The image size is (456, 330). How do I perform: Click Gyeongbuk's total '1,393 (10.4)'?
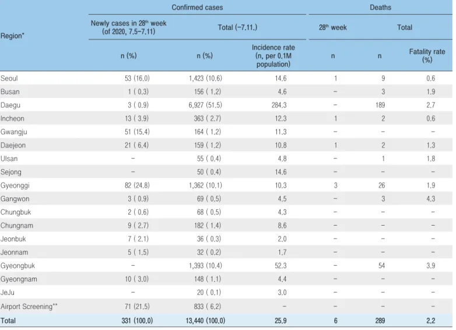coord(205,265)
